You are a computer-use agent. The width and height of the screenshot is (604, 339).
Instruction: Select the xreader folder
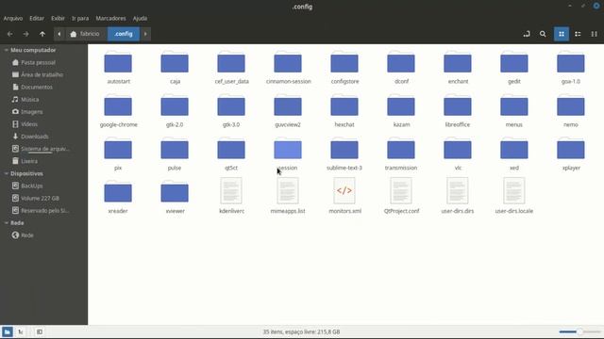coord(118,197)
